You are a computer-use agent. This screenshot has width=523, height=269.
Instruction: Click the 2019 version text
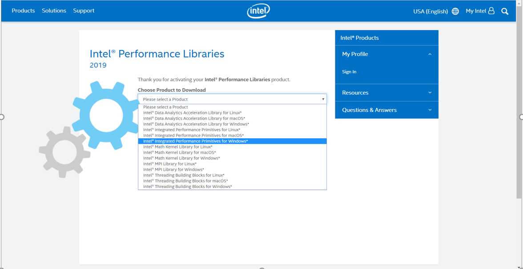pos(98,65)
